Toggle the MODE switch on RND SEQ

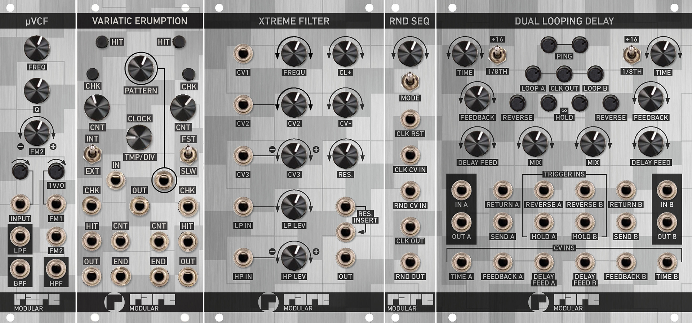[x=410, y=81]
